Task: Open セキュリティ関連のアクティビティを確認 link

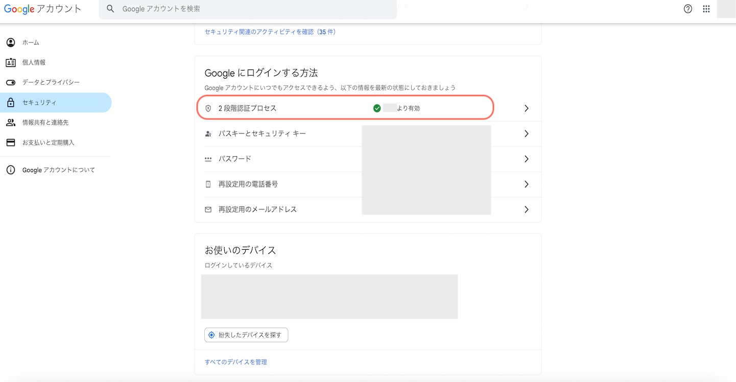Action: pos(270,32)
